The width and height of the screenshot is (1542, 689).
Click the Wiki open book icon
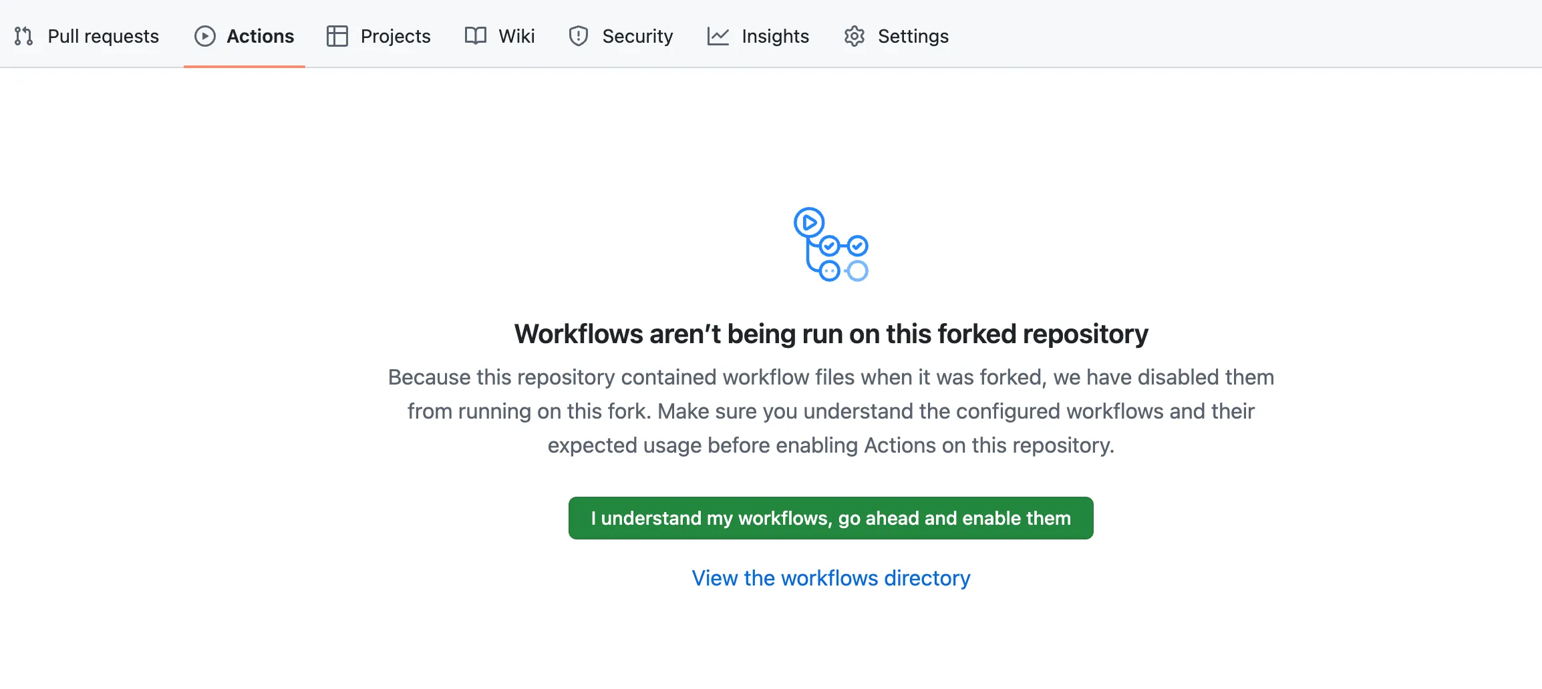[x=475, y=36]
